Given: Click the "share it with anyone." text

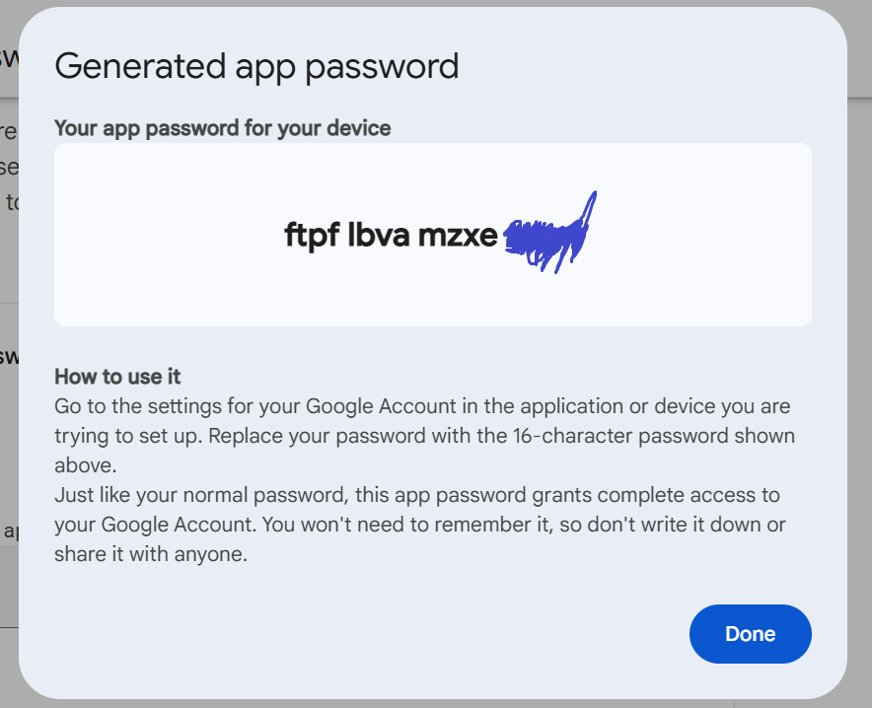Looking at the screenshot, I should click(x=151, y=554).
